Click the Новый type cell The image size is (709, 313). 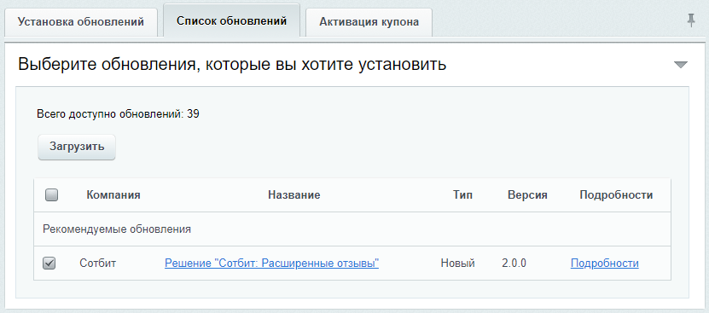tap(457, 264)
